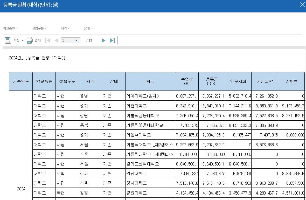
Task: Click the printer icon next to 인쇄
Action: pos(29,40)
